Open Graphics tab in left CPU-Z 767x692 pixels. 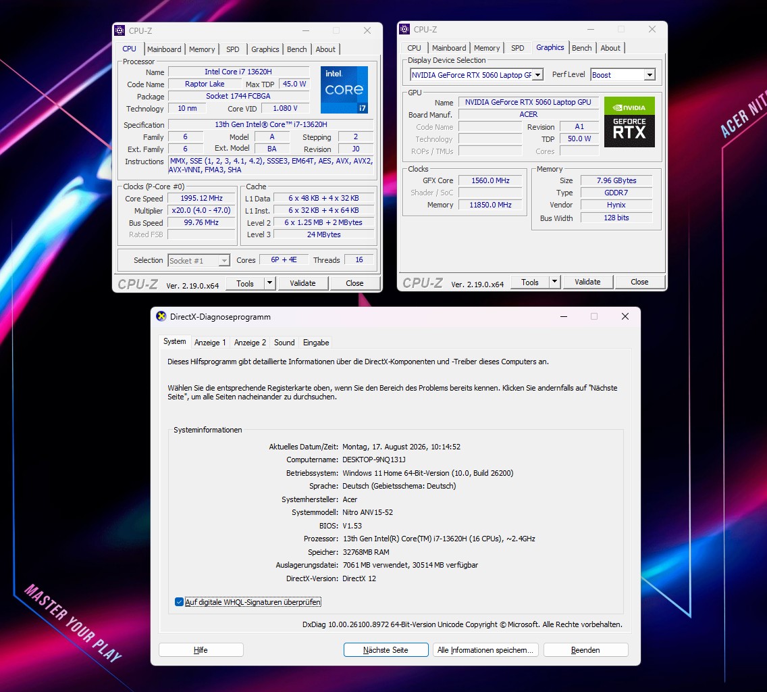coord(265,49)
